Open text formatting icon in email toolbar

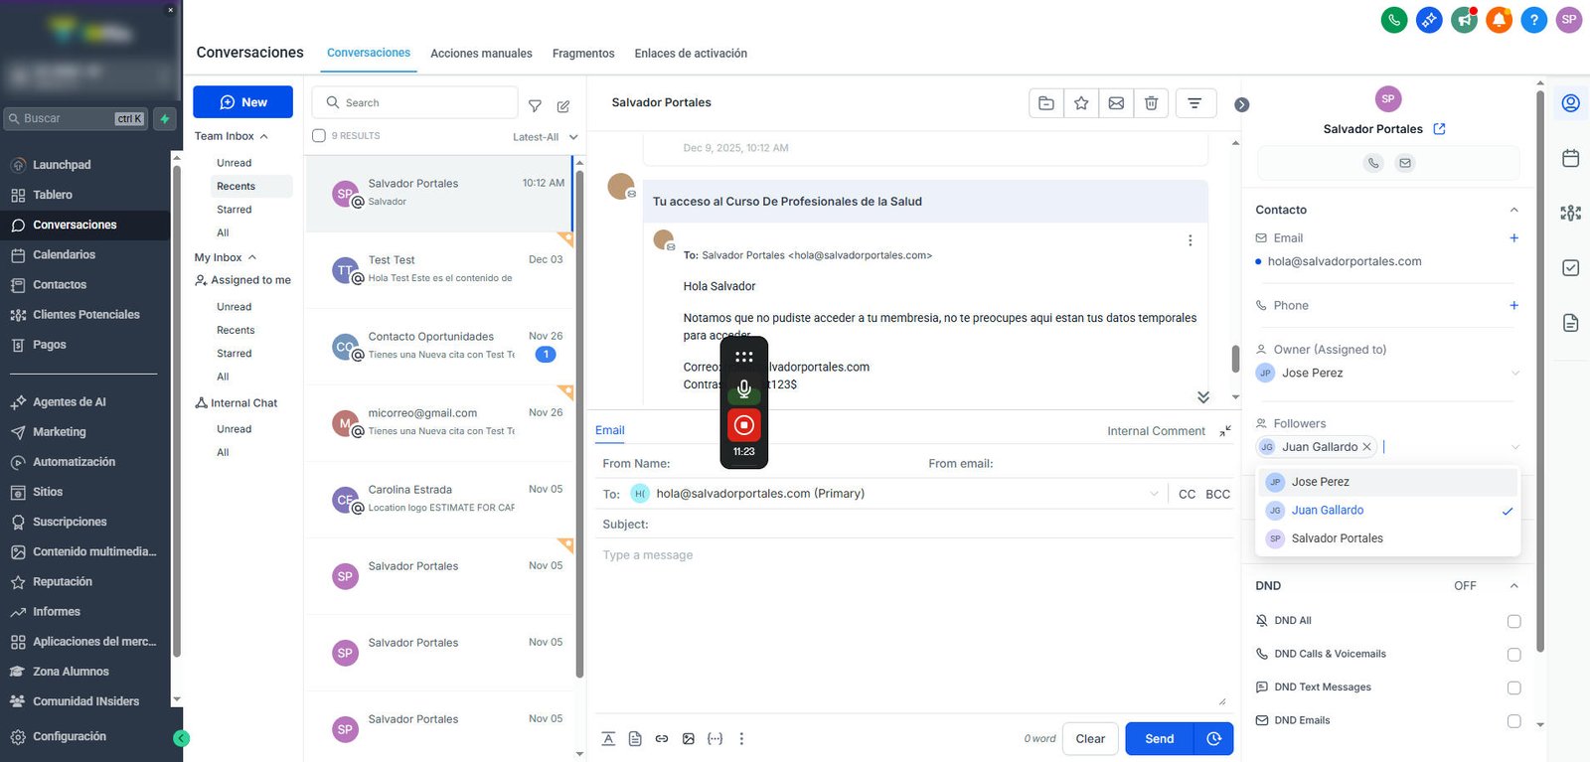[608, 738]
